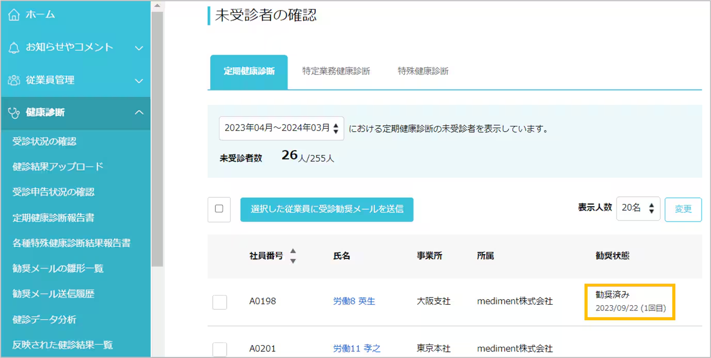Click 大阪支社 cell
Image resolution: width=711 pixels, height=358 pixels.
click(434, 301)
